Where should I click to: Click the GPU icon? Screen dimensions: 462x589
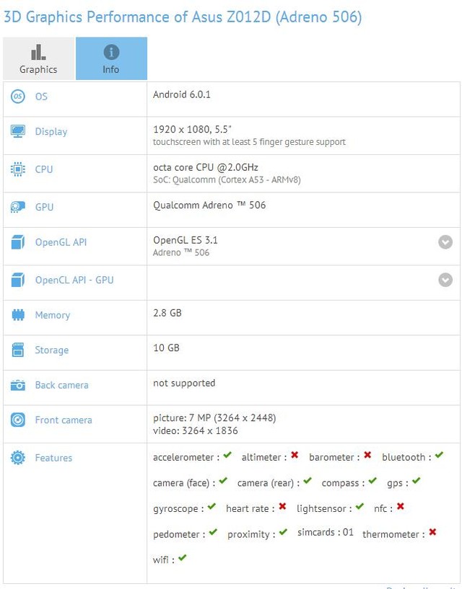(18, 207)
